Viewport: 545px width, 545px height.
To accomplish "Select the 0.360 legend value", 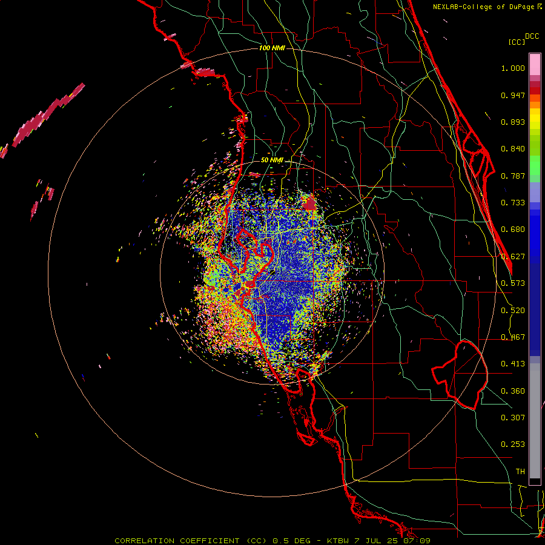I will click(513, 391).
